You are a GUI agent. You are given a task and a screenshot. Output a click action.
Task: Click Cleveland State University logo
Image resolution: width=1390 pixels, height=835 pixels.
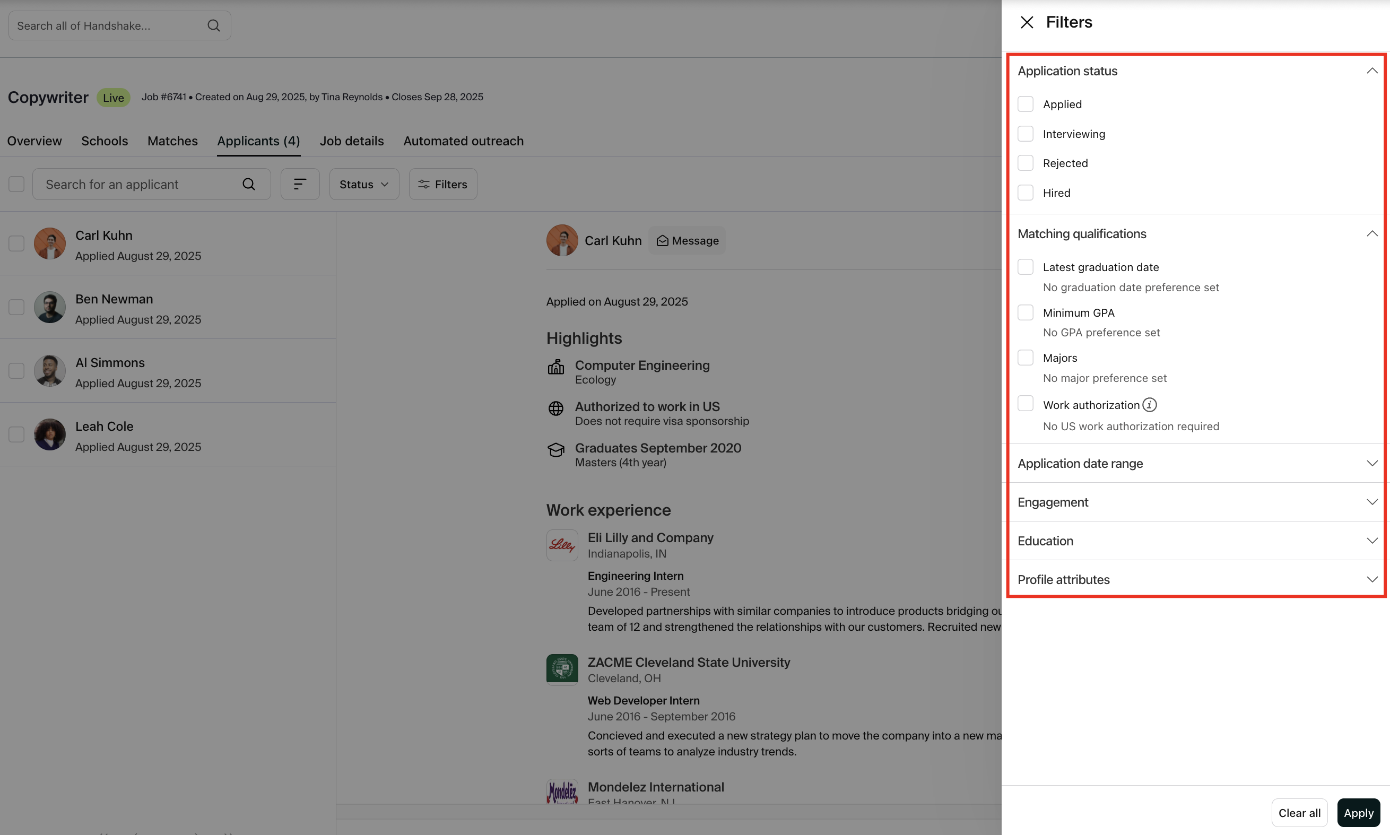[x=562, y=669]
